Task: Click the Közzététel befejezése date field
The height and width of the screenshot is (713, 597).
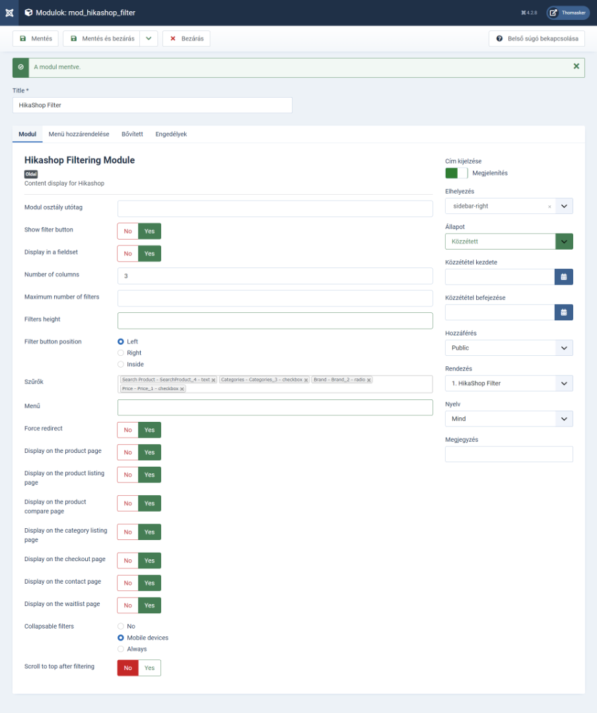Action: (x=500, y=312)
